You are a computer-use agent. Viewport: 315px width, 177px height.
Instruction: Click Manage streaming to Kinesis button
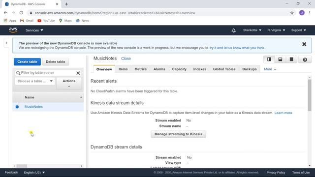[x=178, y=134]
